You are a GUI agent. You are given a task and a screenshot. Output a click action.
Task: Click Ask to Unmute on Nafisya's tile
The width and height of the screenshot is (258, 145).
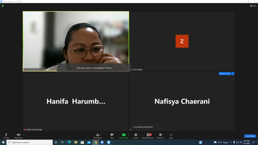point(225,74)
